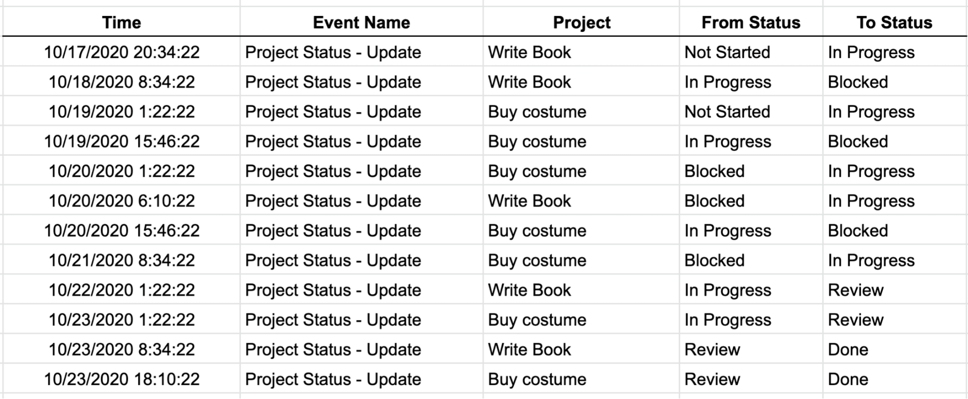
Task: Select the 10/17/2020 20:34:22 time cell
Action: click(122, 52)
